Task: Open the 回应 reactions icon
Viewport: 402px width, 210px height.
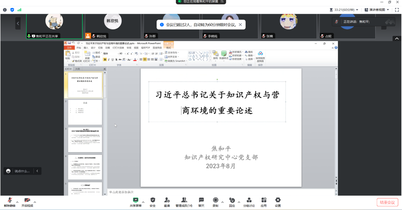Action: (232, 200)
